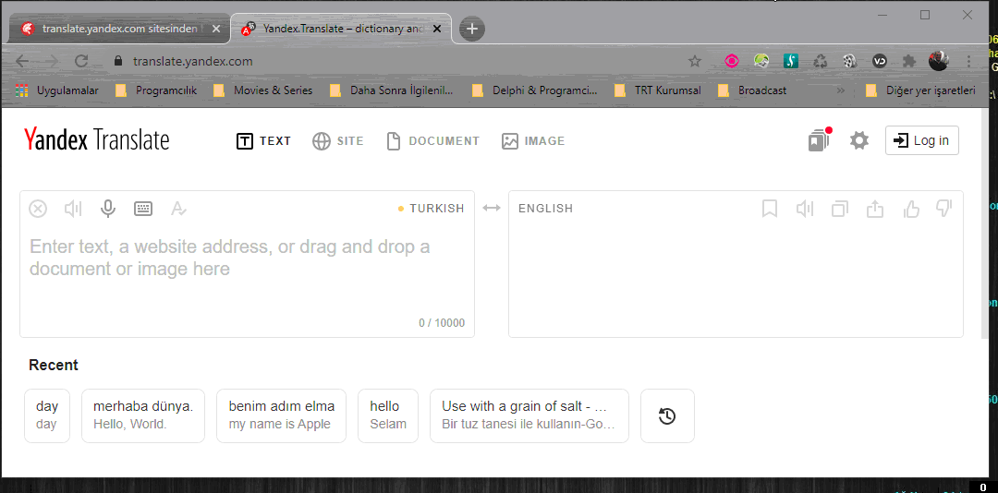Close the Yandex.Translate dictionary tab

point(438,29)
